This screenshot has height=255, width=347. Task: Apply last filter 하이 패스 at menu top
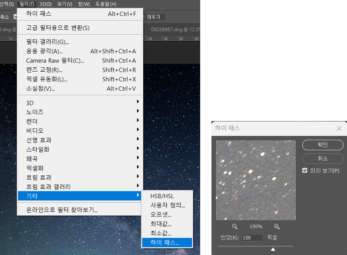80,14
